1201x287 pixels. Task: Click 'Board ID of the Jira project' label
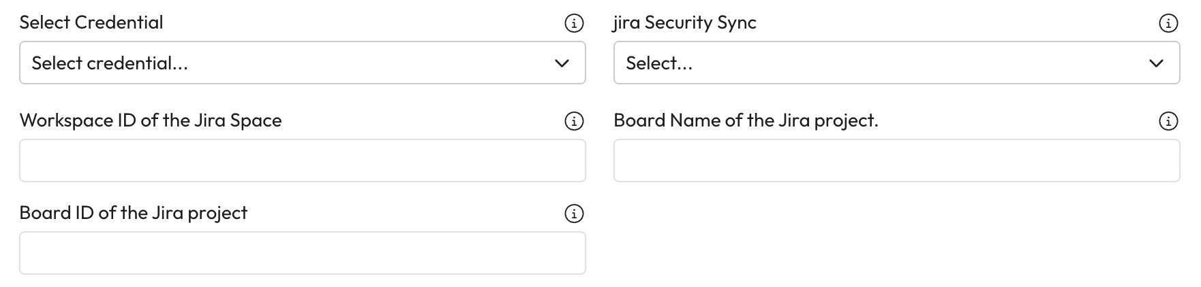tap(134, 213)
